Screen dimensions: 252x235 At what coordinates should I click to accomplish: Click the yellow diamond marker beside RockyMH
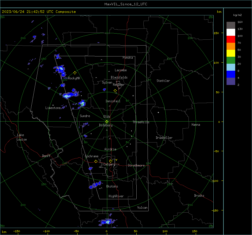[75, 73]
